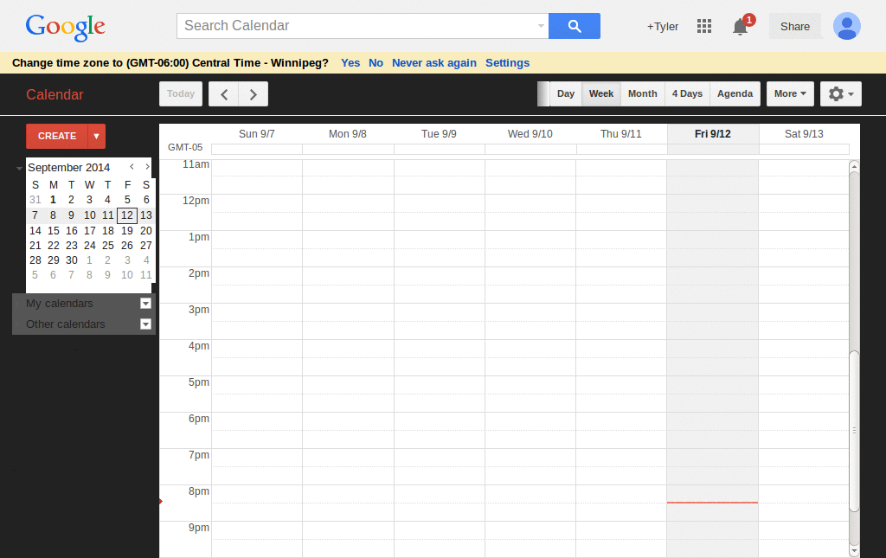The width and height of the screenshot is (886, 558).
Task: Go to previous week with left arrow
Action: [x=224, y=94]
